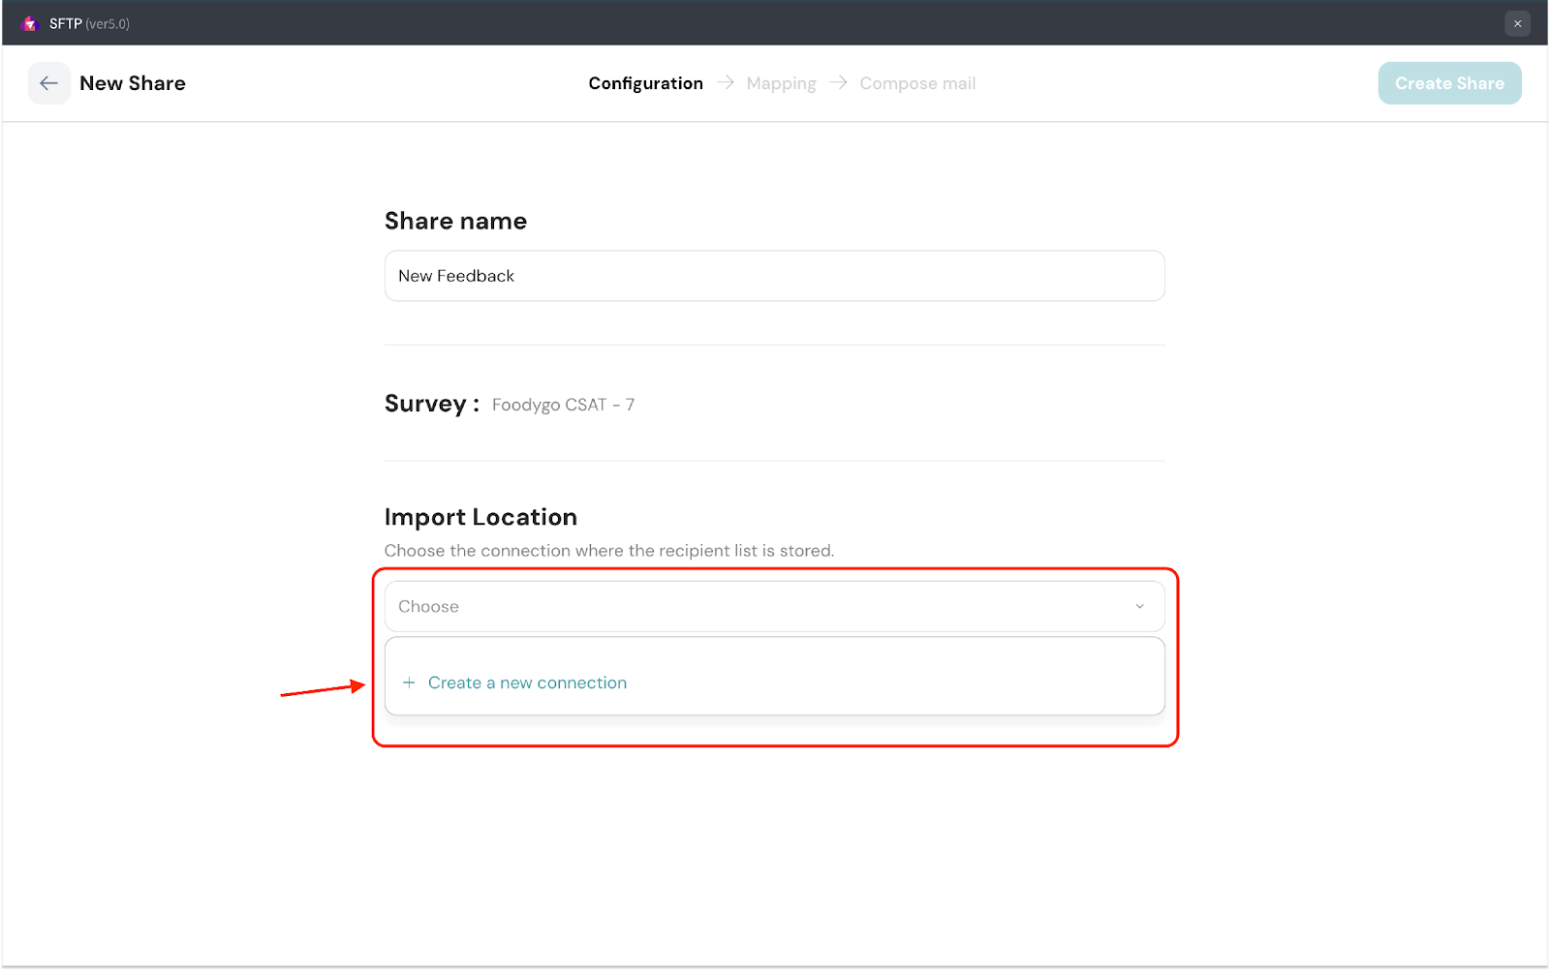This screenshot has width=1550, height=970.
Task: Click the Import Location heading
Action: pos(480,517)
